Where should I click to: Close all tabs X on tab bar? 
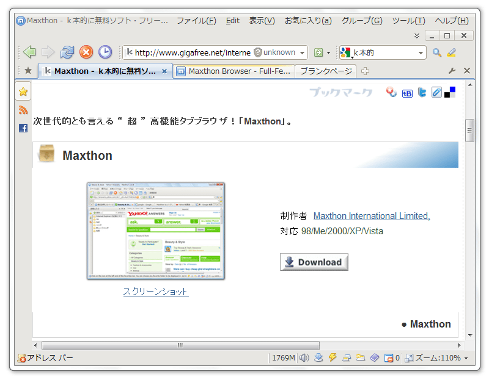pyautogui.click(x=467, y=71)
